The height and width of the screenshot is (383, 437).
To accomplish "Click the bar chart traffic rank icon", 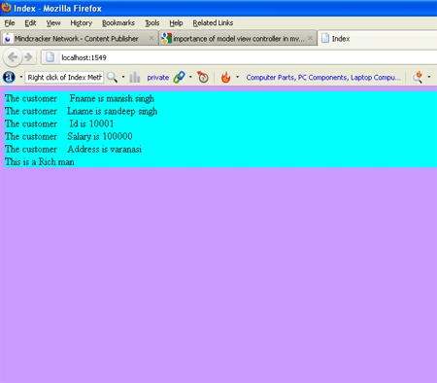I will (135, 77).
